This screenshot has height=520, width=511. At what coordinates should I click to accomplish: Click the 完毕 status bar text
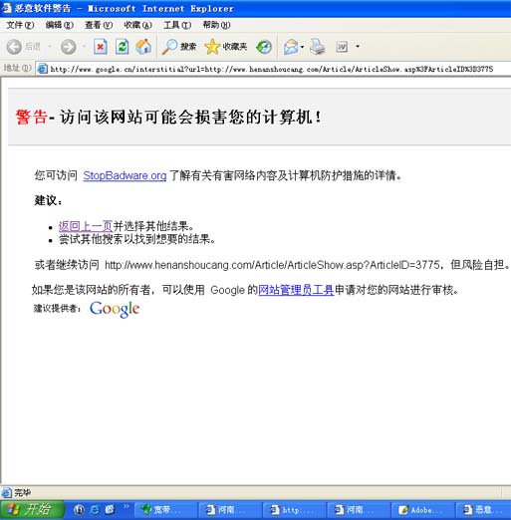[23, 492]
